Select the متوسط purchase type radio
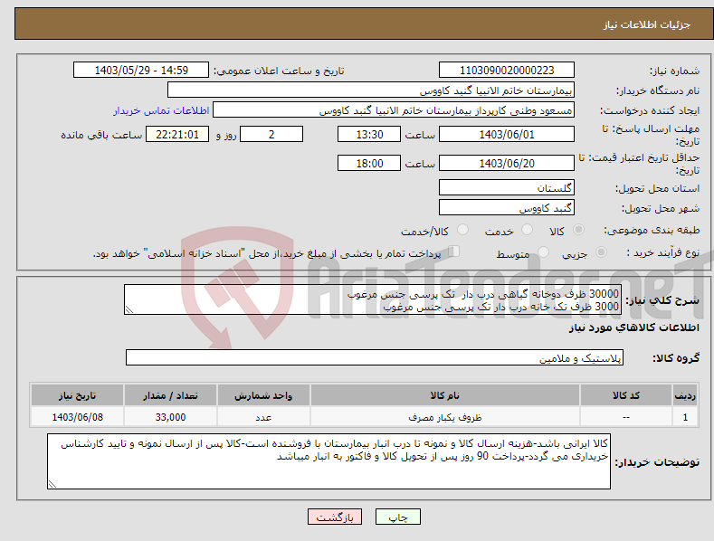Viewport: 714px width, 541px height. pos(543,252)
